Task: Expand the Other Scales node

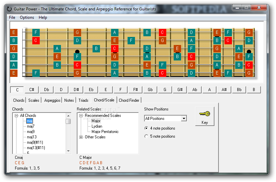Action: (81, 137)
